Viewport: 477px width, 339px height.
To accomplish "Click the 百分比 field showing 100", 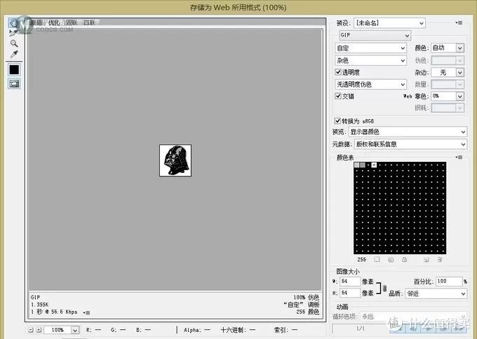I will [x=449, y=282].
